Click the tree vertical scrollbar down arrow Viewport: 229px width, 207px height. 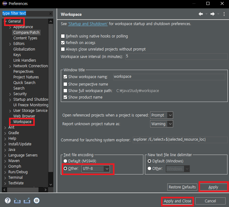(x=51, y=184)
